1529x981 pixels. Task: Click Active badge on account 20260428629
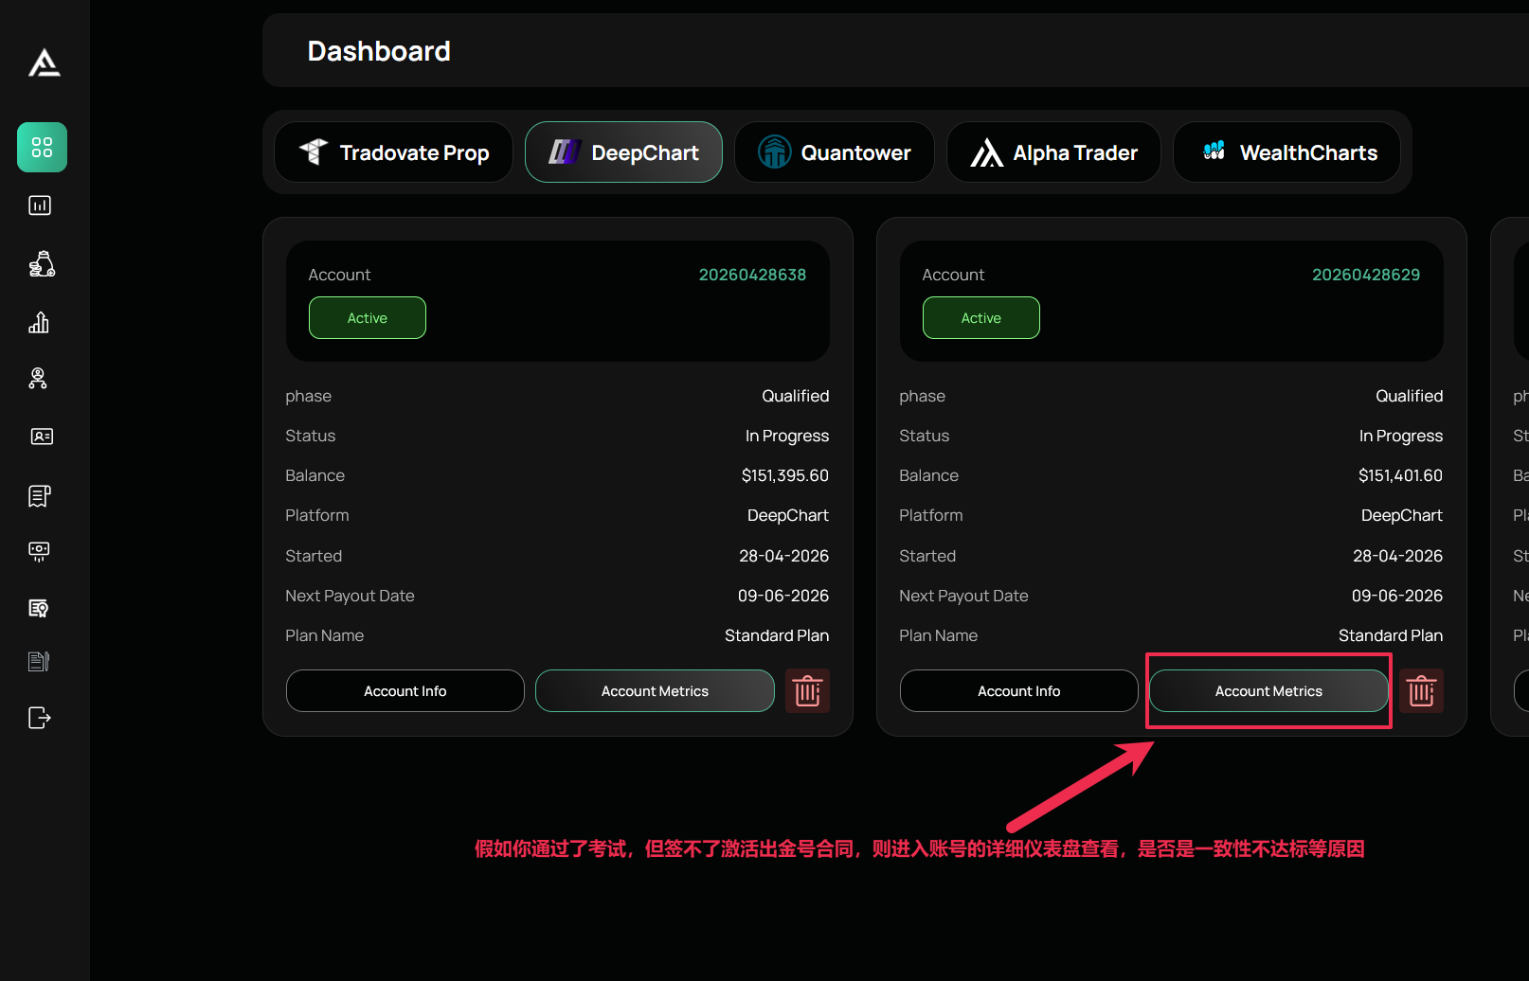click(x=981, y=318)
